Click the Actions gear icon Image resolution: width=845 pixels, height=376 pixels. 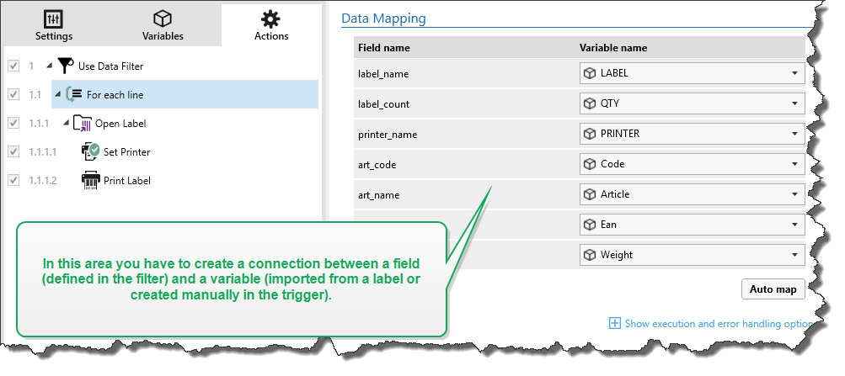pyautogui.click(x=270, y=19)
